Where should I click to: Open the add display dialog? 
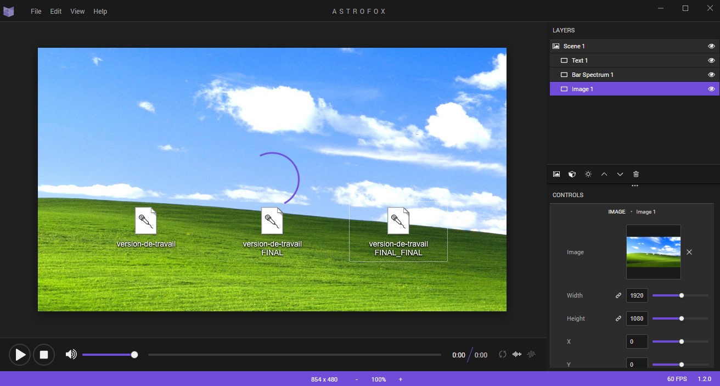[572, 174]
